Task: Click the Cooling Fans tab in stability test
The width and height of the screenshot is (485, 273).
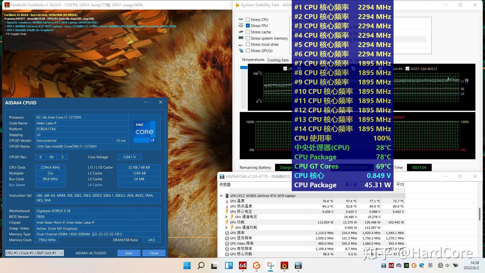Action: [277, 60]
